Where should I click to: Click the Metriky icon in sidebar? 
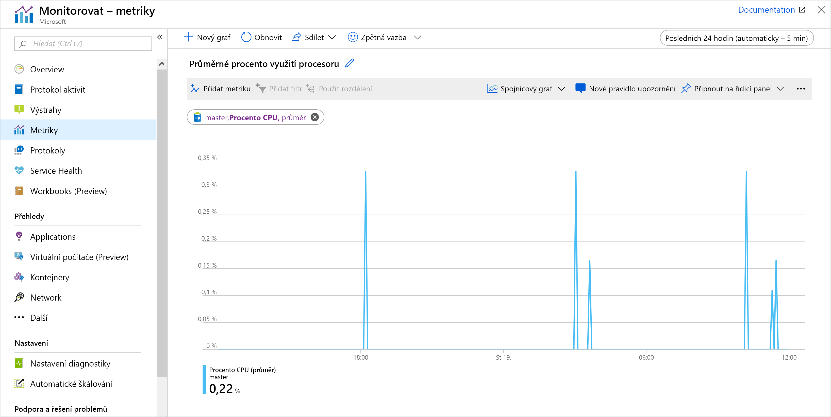pyautogui.click(x=19, y=130)
